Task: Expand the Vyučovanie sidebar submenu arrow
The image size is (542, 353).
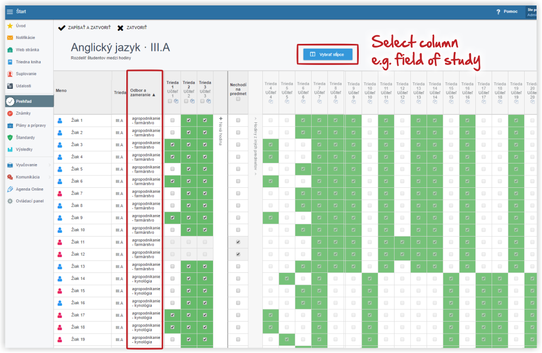Action: 49,165
